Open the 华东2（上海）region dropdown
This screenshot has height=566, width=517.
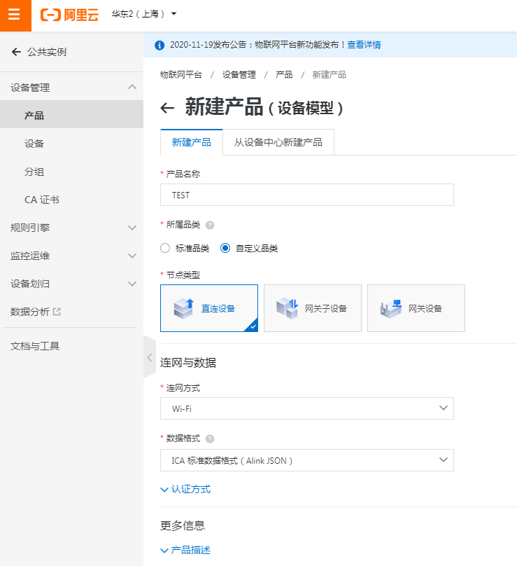[144, 14]
